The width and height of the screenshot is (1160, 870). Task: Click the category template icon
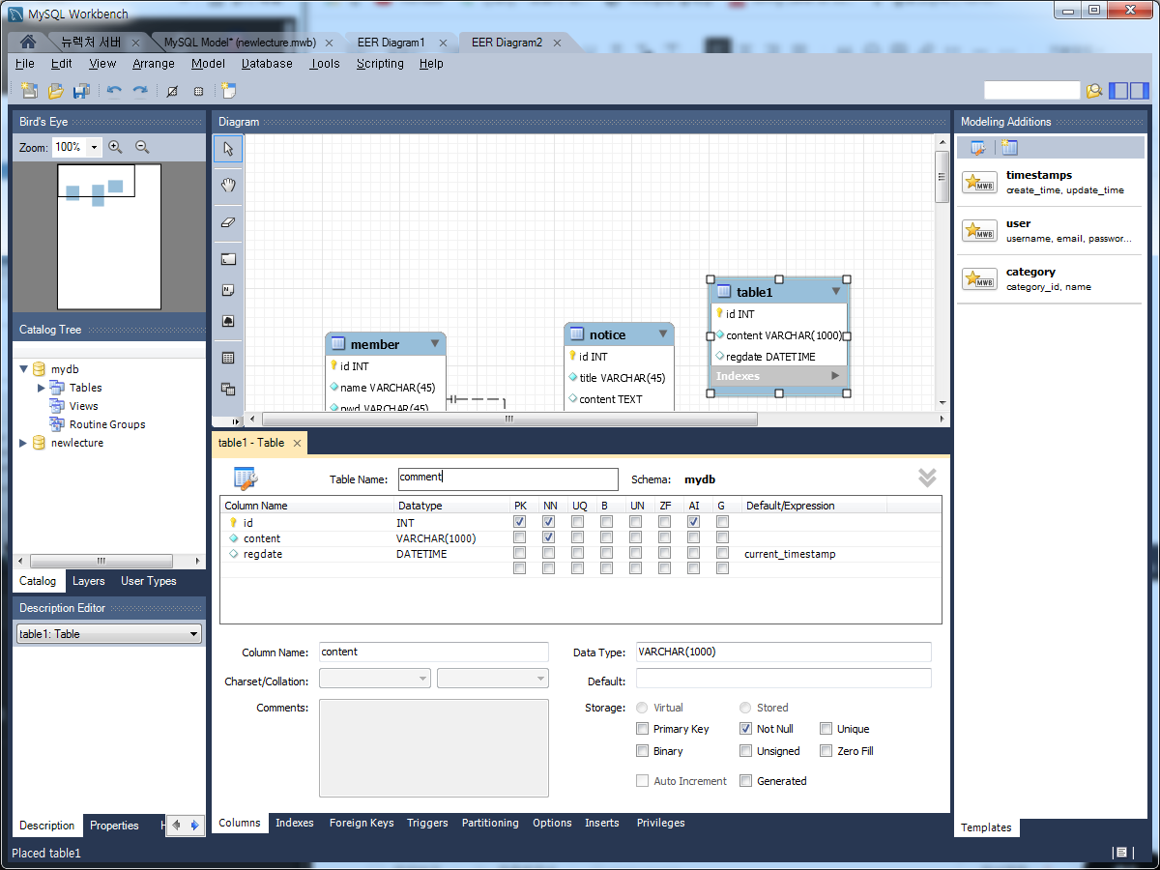(x=979, y=279)
